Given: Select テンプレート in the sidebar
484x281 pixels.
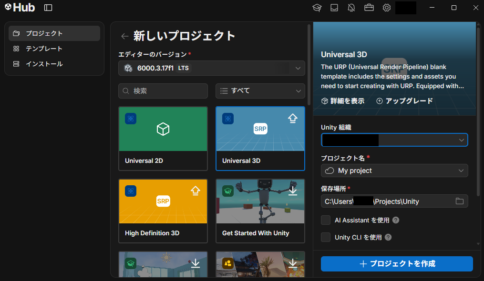Looking at the screenshot, I should pyautogui.click(x=54, y=49).
